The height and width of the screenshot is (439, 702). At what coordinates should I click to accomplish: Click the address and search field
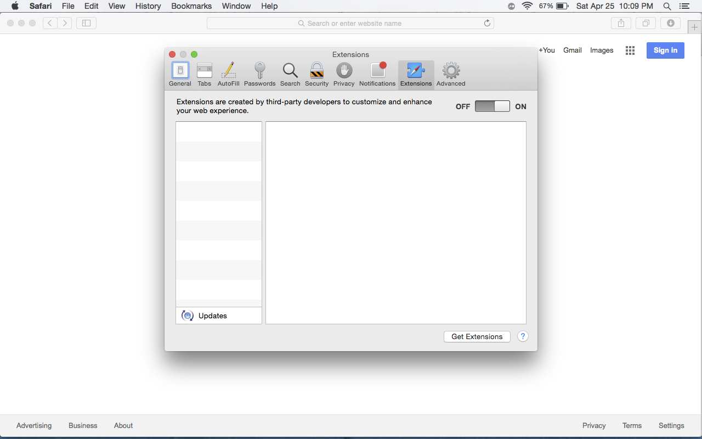350,23
